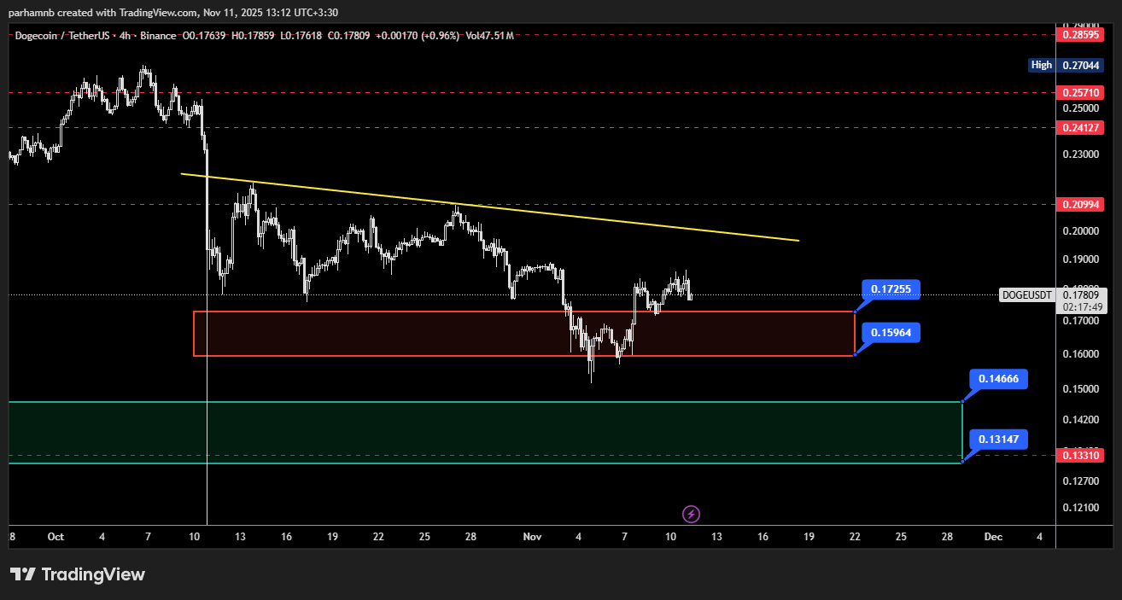
Task: Click the red 0.13310 price level label
Action: [1080, 456]
